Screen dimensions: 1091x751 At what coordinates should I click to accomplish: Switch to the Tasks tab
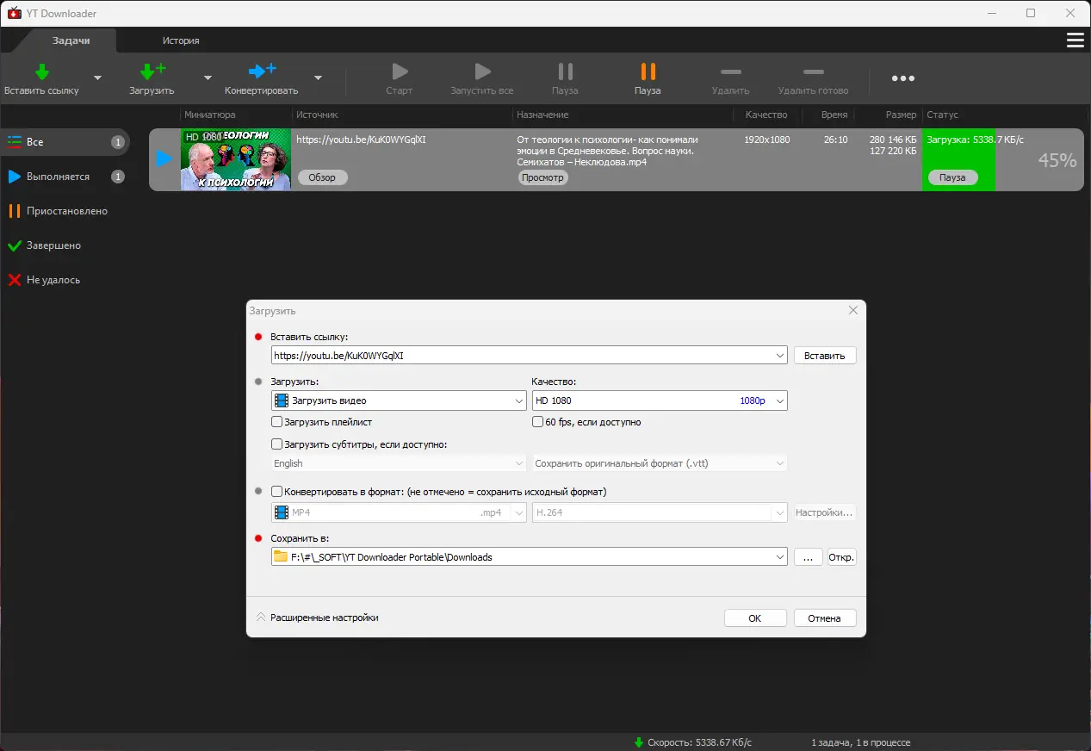point(71,40)
